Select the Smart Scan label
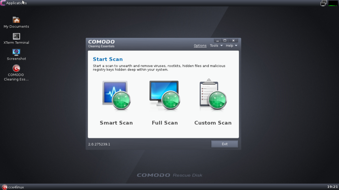 coord(116,123)
